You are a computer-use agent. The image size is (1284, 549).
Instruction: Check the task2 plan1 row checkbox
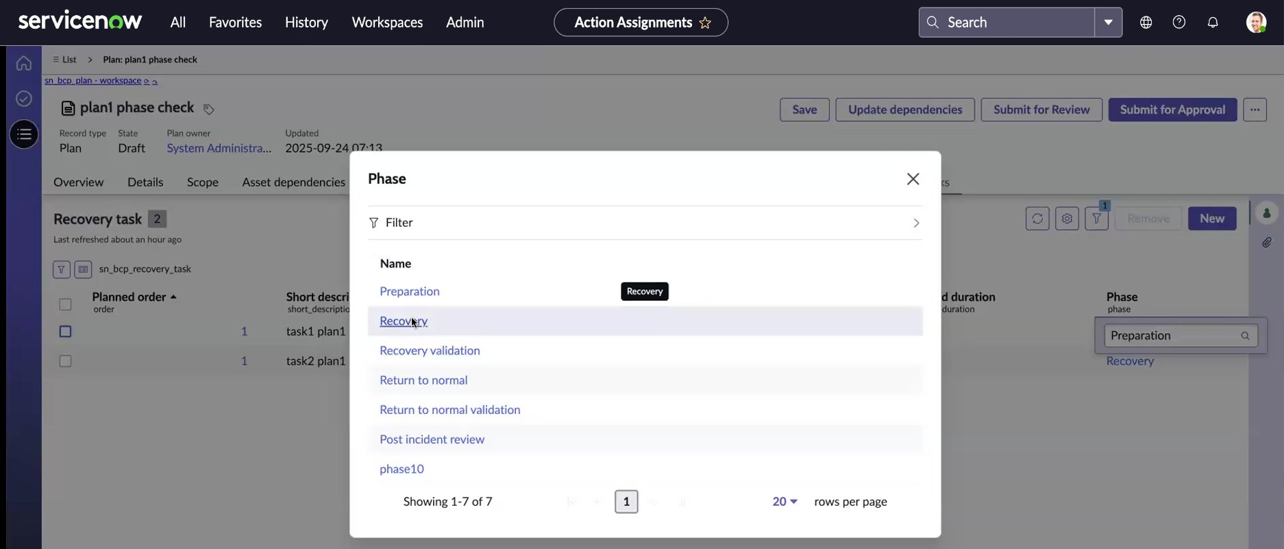pyautogui.click(x=65, y=361)
